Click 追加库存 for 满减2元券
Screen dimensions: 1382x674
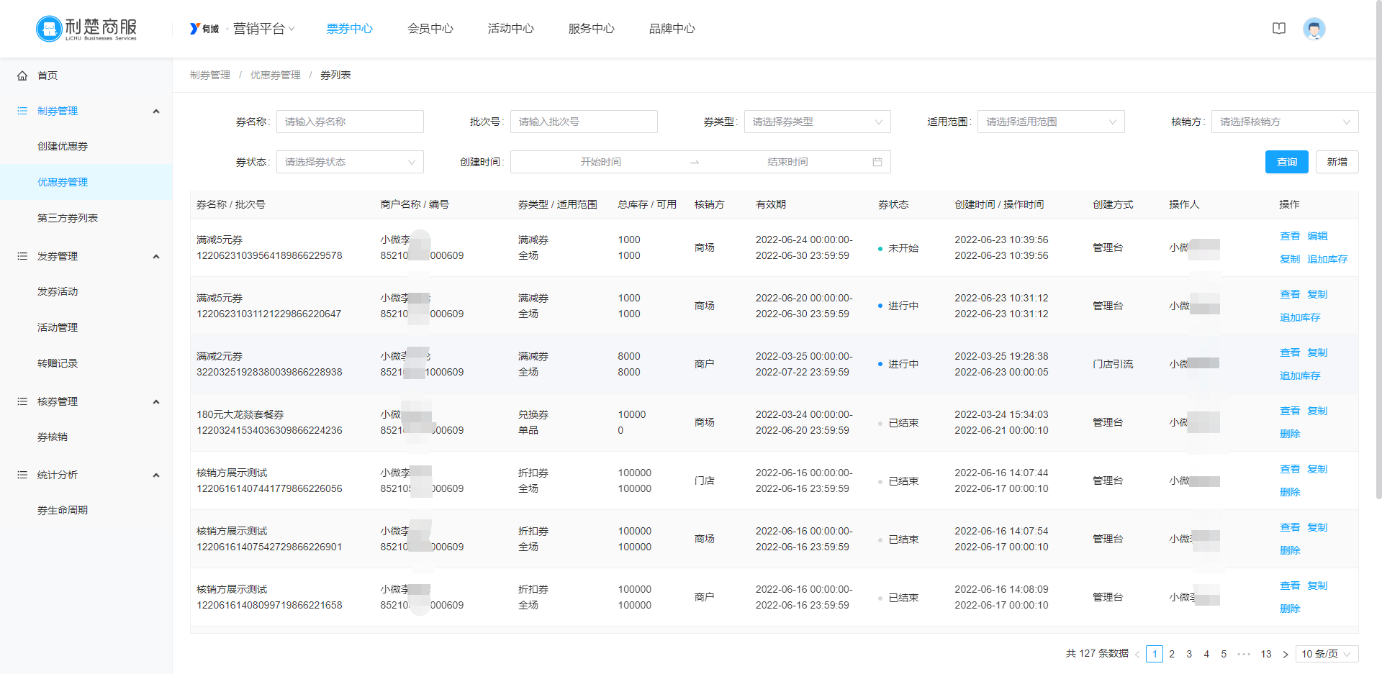coord(1300,375)
